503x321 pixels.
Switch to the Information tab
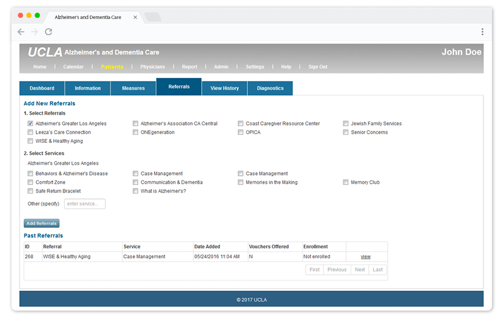pyautogui.click(x=88, y=88)
